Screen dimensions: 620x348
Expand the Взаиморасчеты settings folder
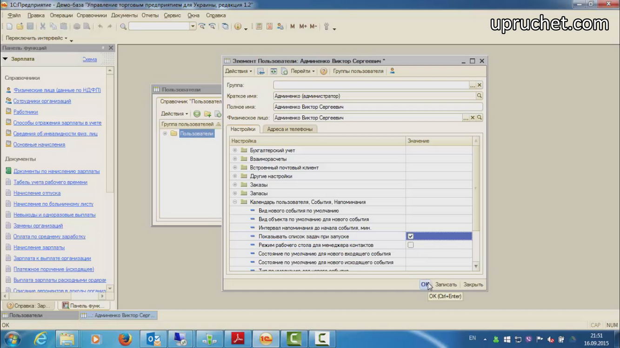click(x=235, y=159)
